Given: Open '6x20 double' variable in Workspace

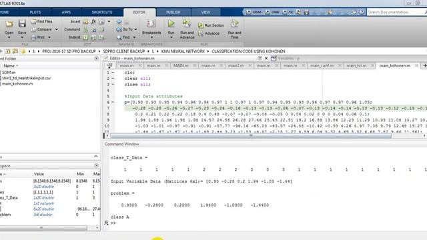Looking at the screenshot, I should coord(43,209).
